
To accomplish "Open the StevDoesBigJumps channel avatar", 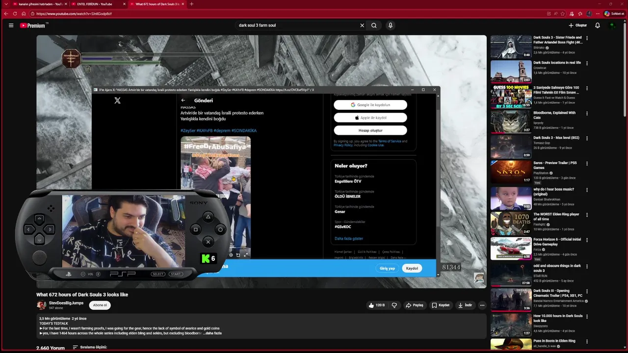I will 41,305.
